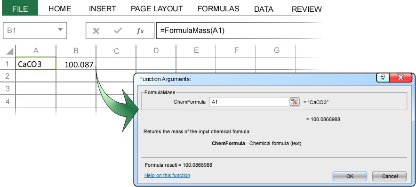Click the dialog help question mark button
Screen dimensions: 416x187
click(x=383, y=77)
